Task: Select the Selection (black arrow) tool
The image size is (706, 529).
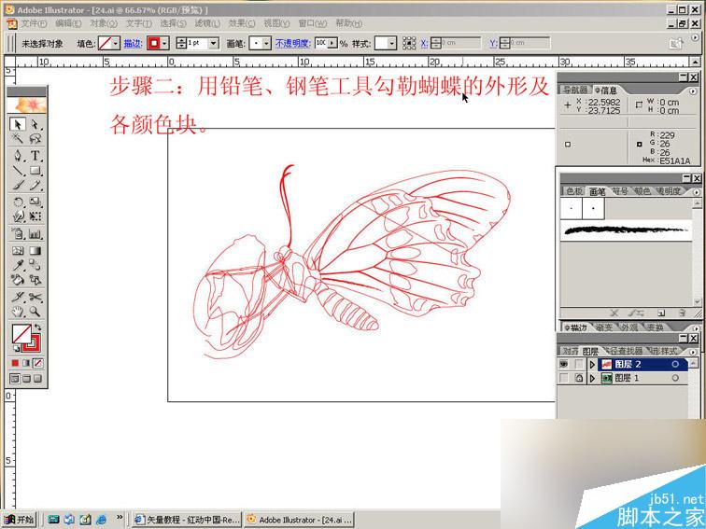Action: pos(18,124)
